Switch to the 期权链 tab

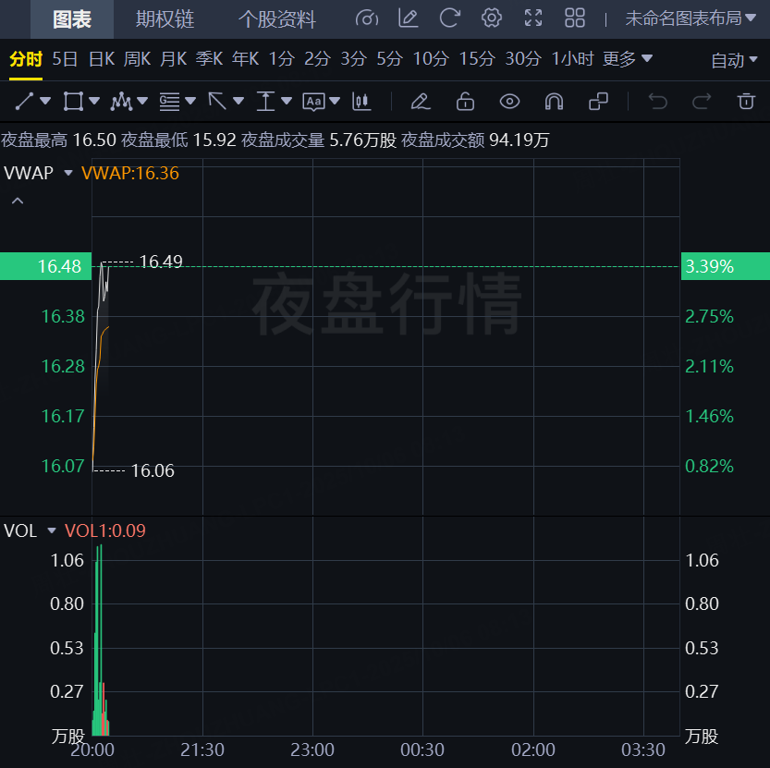[x=165, y=19]
